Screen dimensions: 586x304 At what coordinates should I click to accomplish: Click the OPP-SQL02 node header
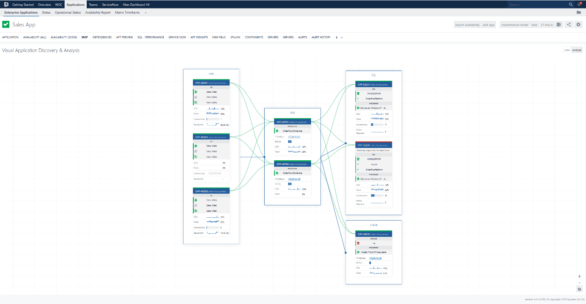(x=374, y=145)
